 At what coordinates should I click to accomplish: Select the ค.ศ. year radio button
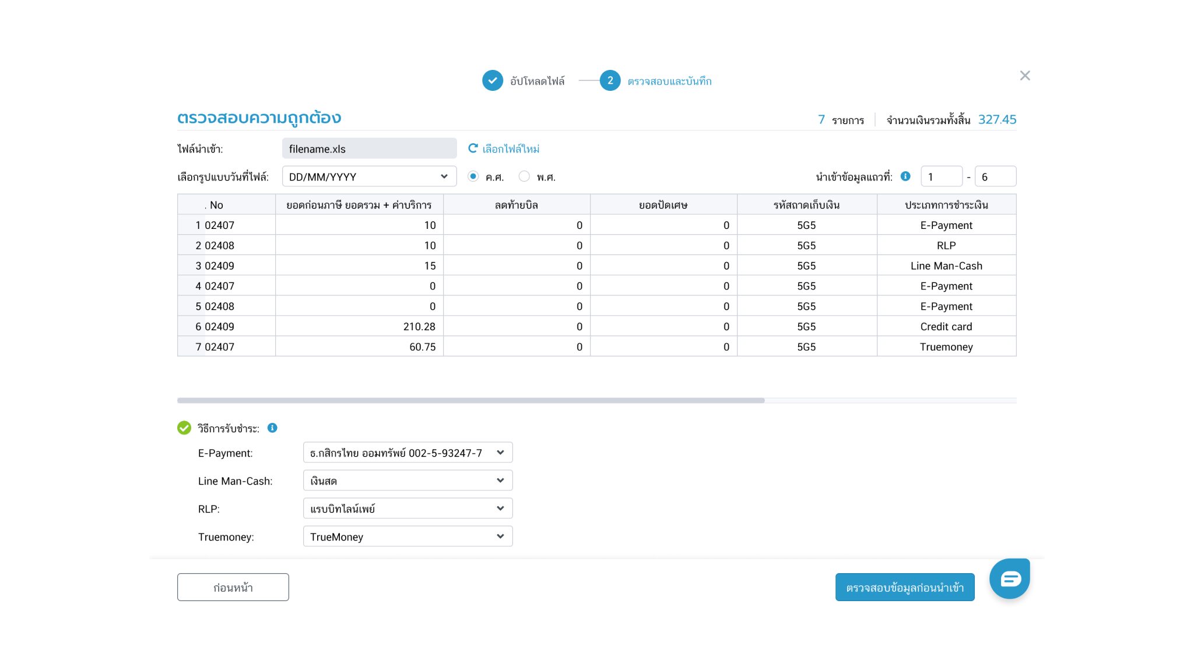(473, 176)
